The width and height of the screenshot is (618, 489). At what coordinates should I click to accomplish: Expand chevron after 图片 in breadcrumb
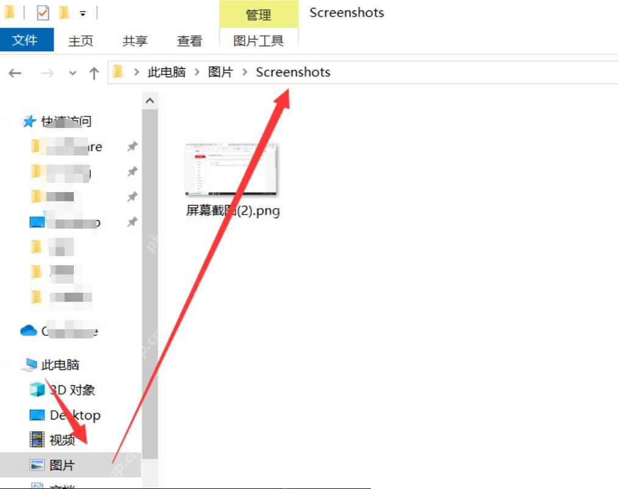245,72
